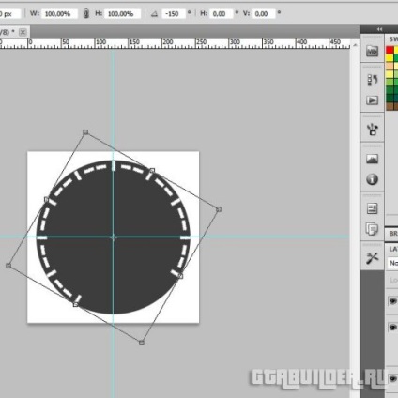Open the layer blend mode dropdown
The height and width of the screenshot is (398, 398).
point(392,263)
